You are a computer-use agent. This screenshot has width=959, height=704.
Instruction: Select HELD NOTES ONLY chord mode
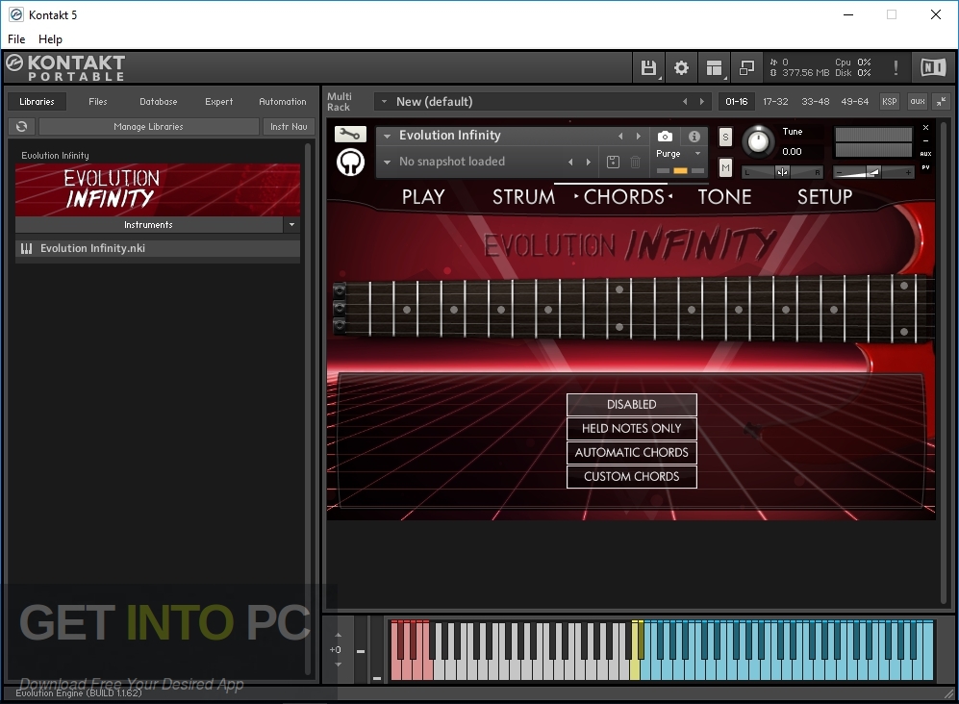click(631, 428)
